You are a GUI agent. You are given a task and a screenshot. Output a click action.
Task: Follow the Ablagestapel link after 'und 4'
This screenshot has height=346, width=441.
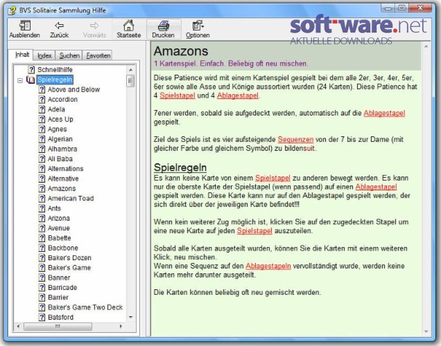point(238,95)
